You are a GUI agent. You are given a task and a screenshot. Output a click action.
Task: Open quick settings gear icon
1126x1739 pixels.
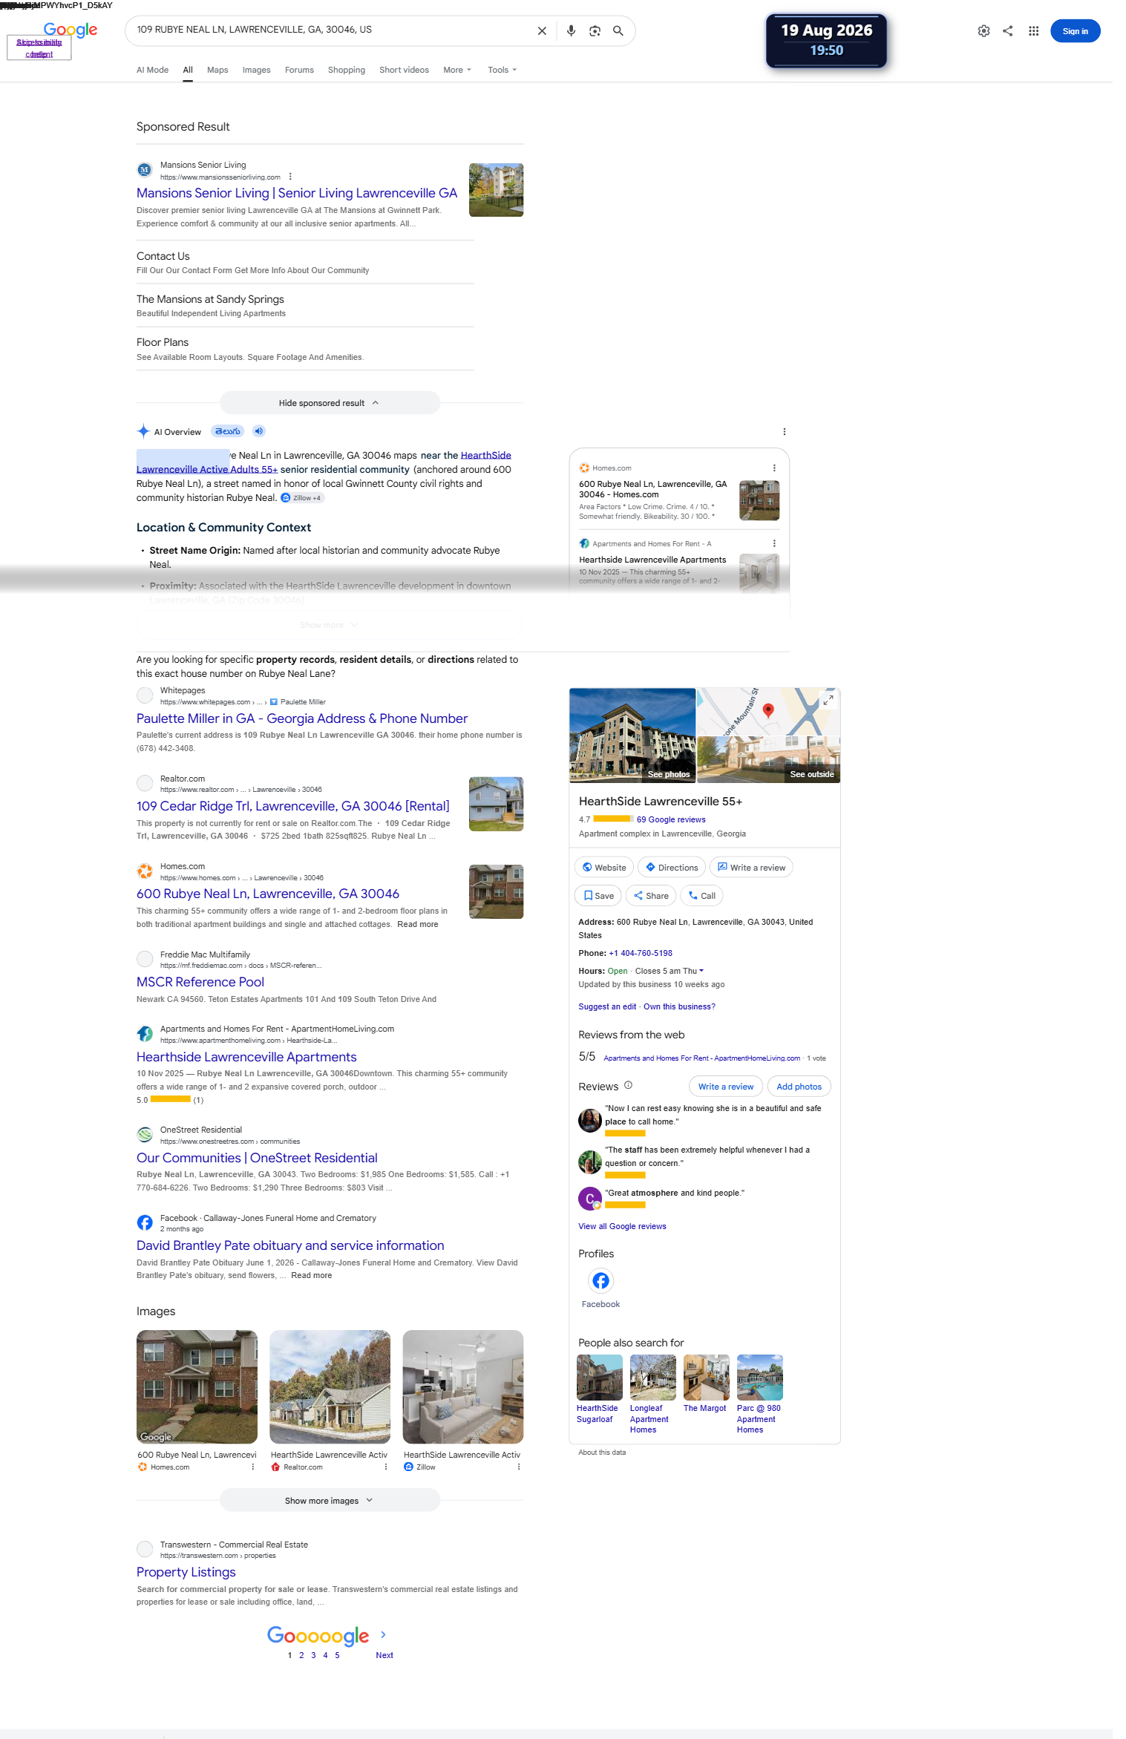[x=983, y=31]
